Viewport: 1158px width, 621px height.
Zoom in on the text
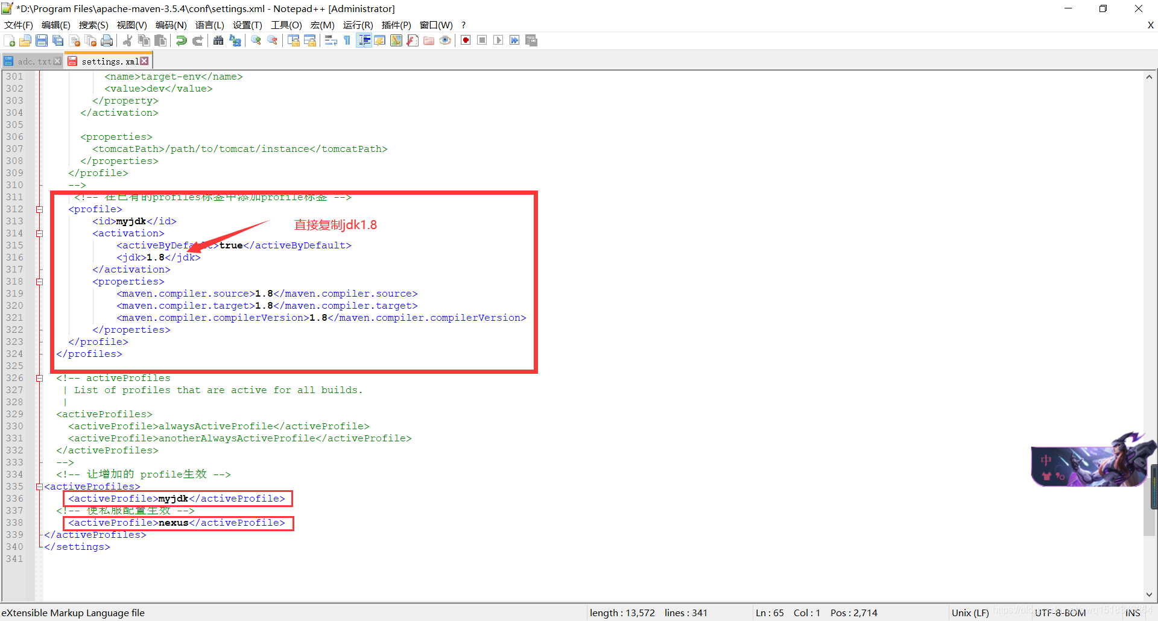(255, 40)
